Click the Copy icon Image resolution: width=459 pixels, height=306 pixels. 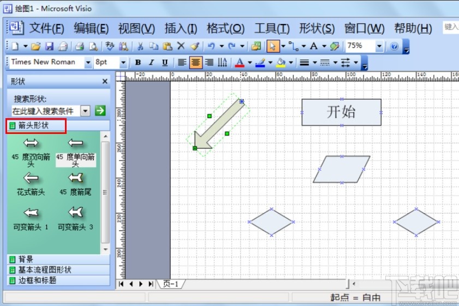(x=154, y=46)
